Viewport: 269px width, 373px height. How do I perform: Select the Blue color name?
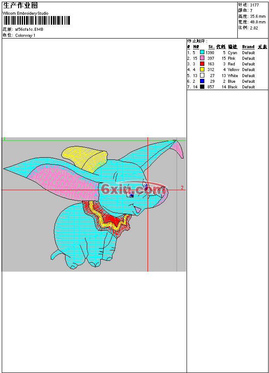[x=232, y=81]
